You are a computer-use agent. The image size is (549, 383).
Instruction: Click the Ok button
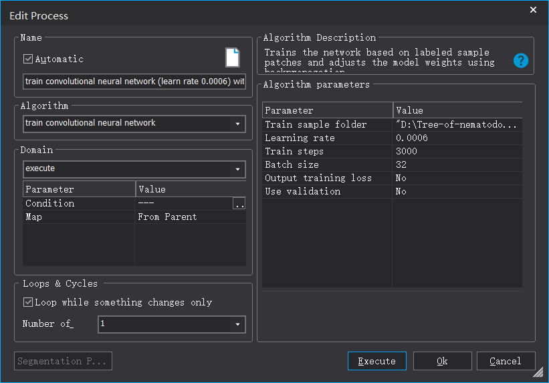click(442, 361)
